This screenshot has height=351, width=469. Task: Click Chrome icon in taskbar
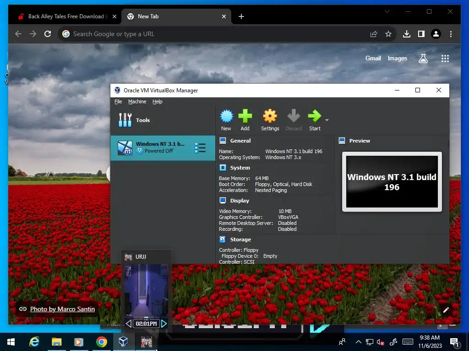coord(101,341)
